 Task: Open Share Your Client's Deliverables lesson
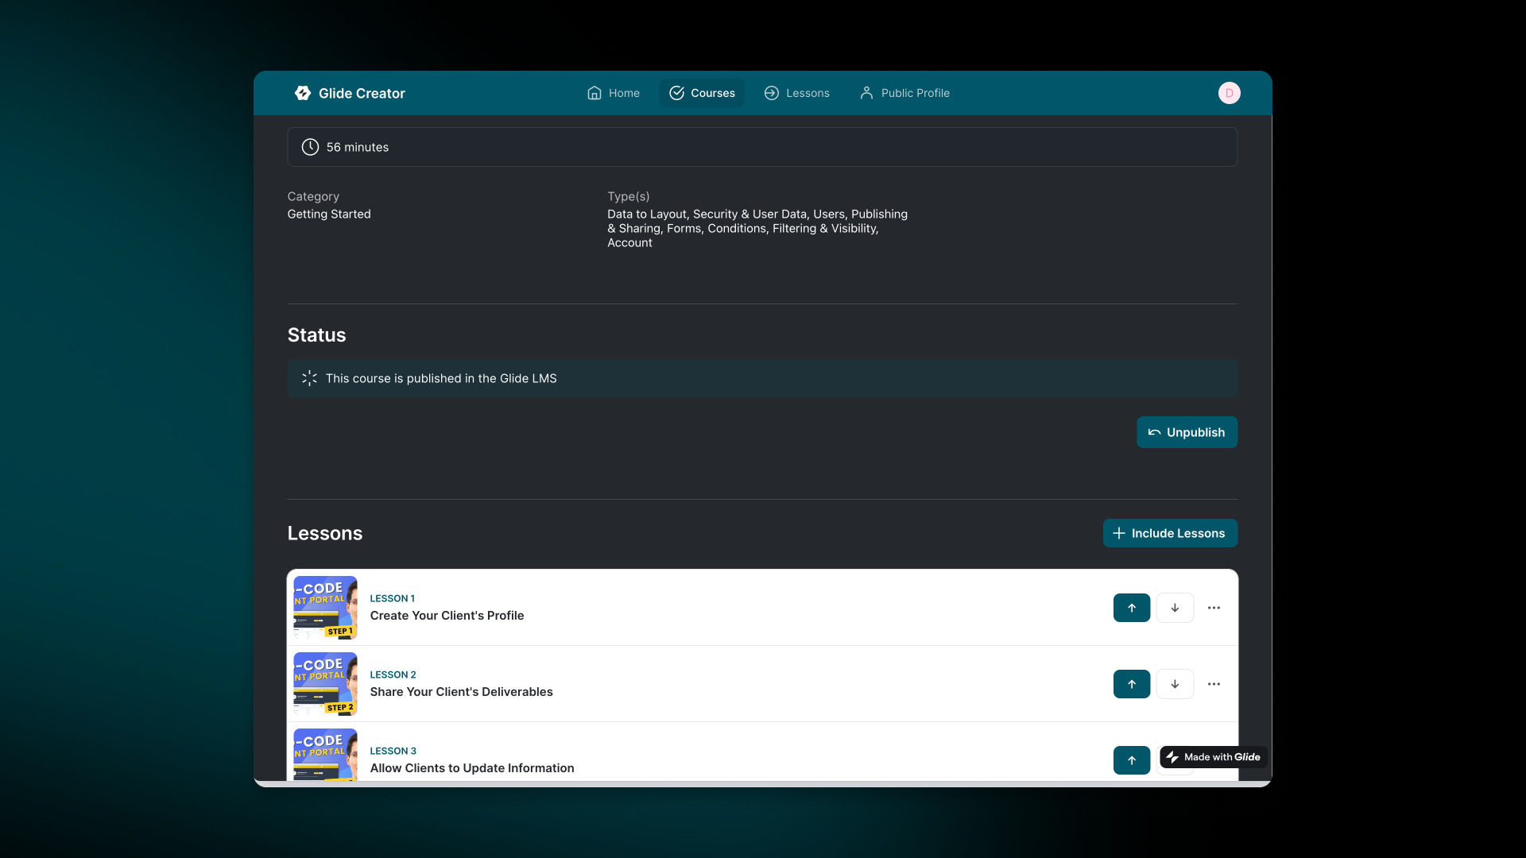pos(461,692)
